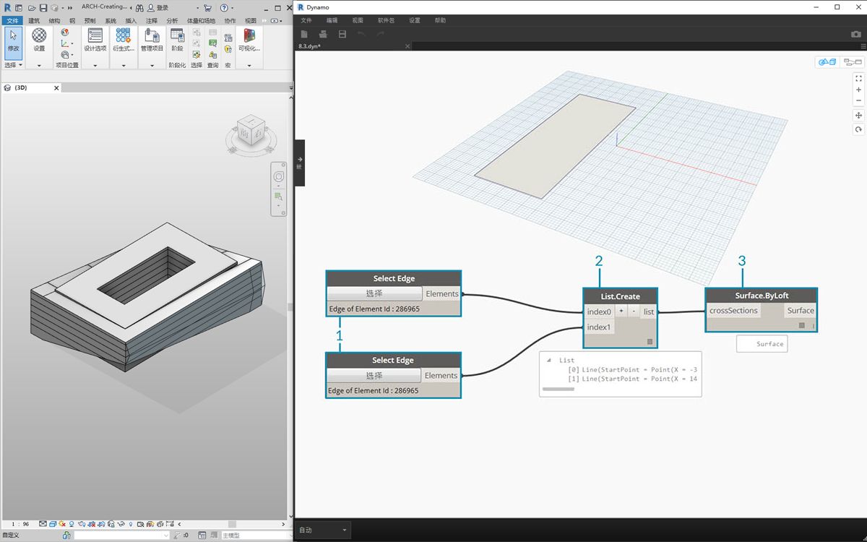Click the 管理项目 (Manage Project) icon
Screen dimensions: 867x542
(152, 40)
